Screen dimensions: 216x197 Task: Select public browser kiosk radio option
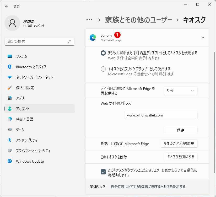103,69
